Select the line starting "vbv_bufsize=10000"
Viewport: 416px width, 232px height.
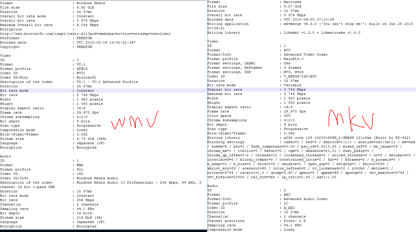[x=272, y=177]
